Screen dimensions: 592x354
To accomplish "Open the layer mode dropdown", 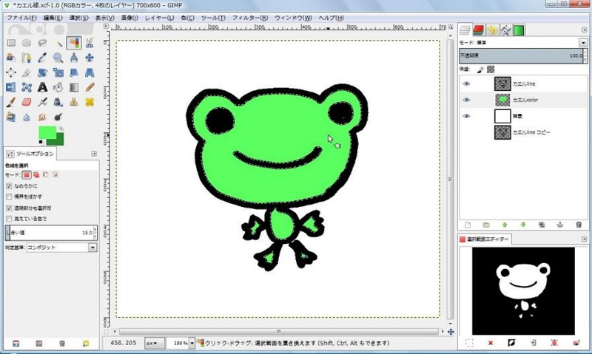I will 583,43.
